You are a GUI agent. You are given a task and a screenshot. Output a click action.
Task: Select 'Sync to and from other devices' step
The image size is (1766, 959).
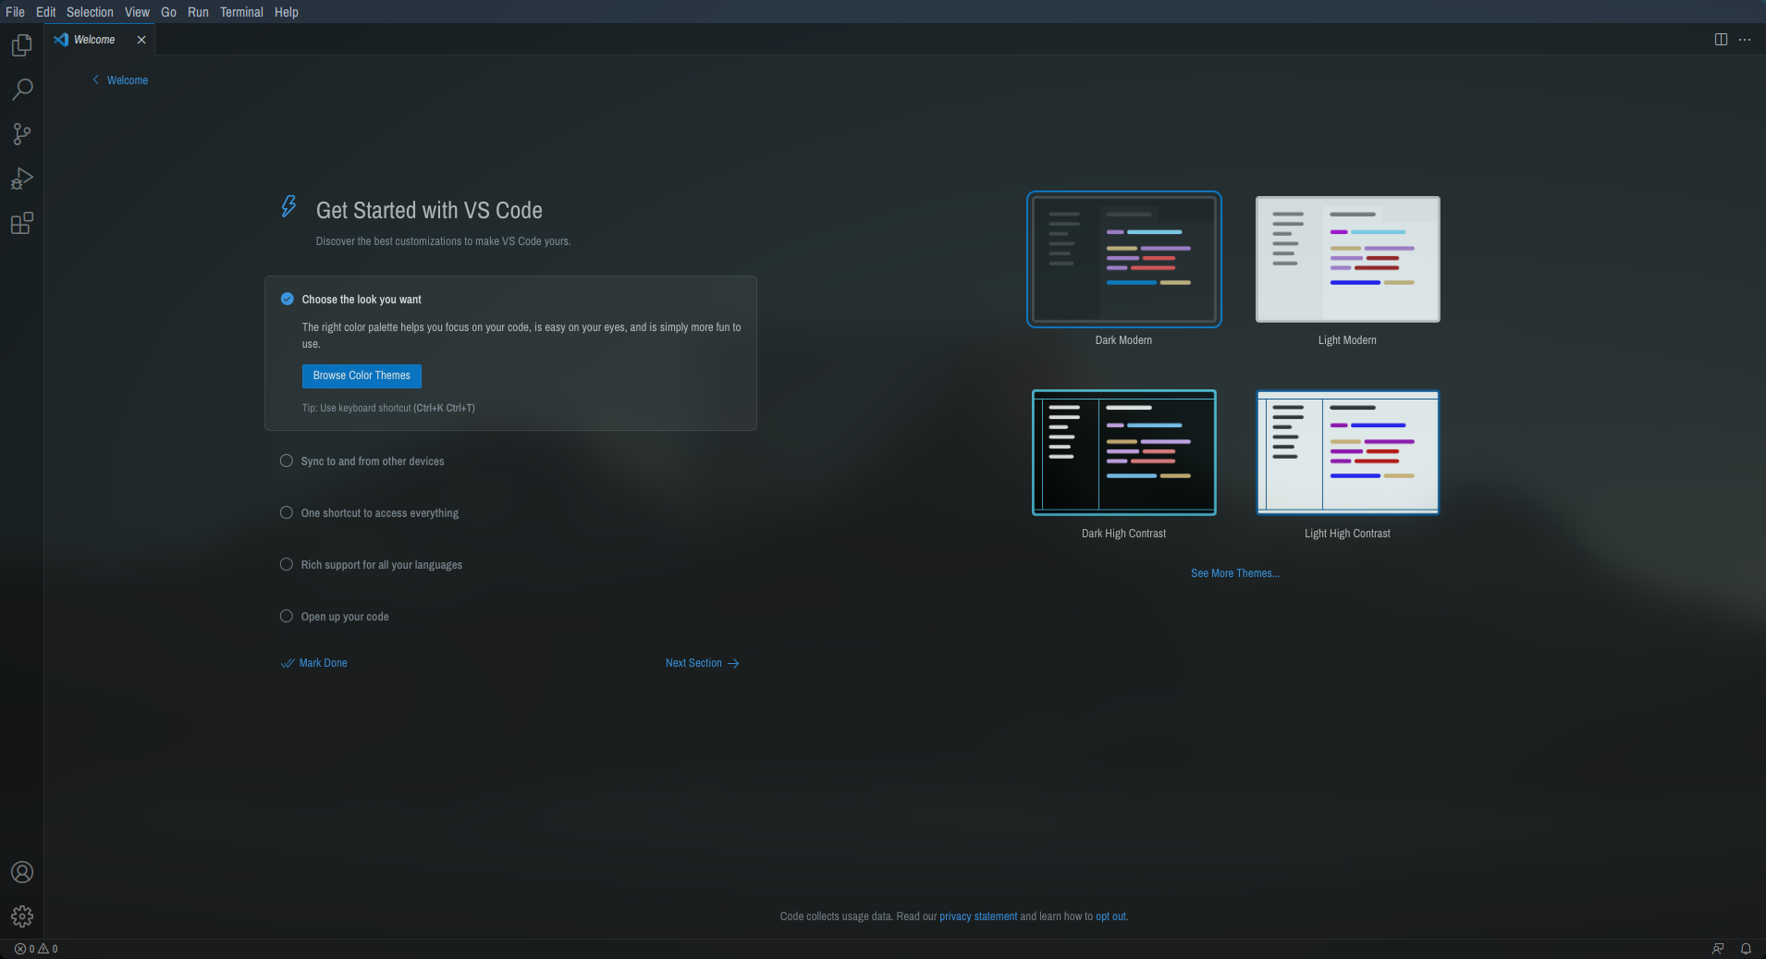coord(372,461)
